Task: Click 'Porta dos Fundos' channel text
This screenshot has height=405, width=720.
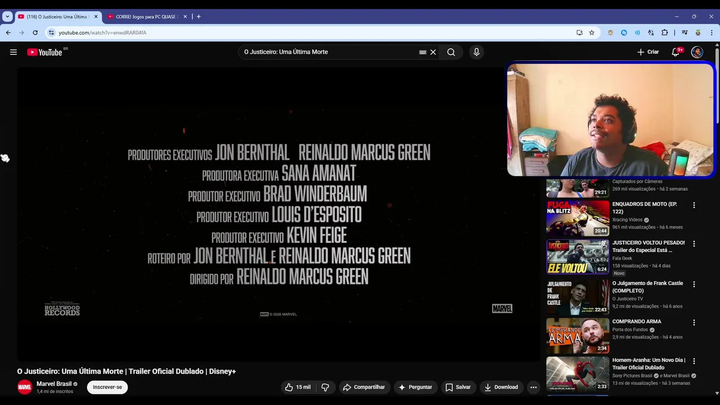Action: tap(631, 330)
